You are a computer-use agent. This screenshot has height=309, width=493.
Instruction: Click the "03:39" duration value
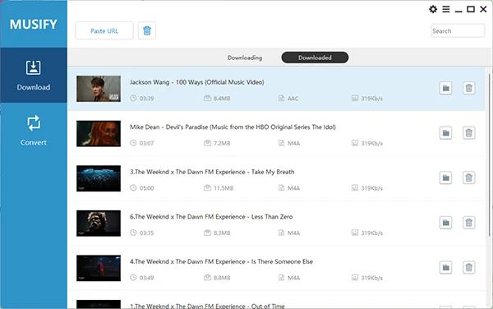point(146,99)
